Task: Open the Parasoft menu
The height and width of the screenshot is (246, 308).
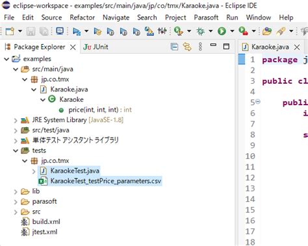Action: [x=206, y=18]
